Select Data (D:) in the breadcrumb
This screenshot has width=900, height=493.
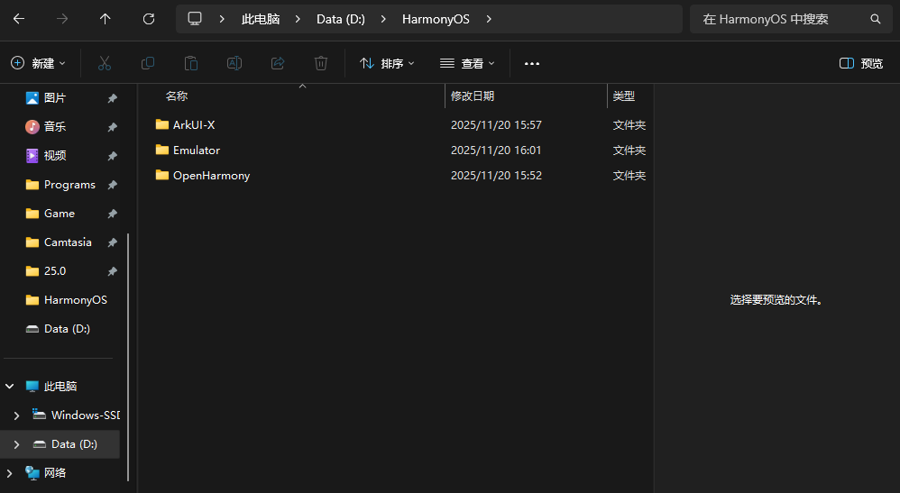(341, 19)
